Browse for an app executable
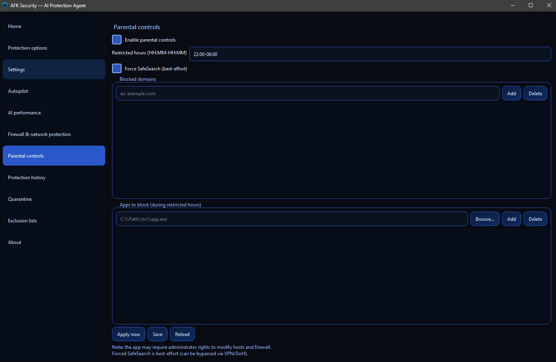The width and height of the screenshot is (556, 362). tap(485, 219)
